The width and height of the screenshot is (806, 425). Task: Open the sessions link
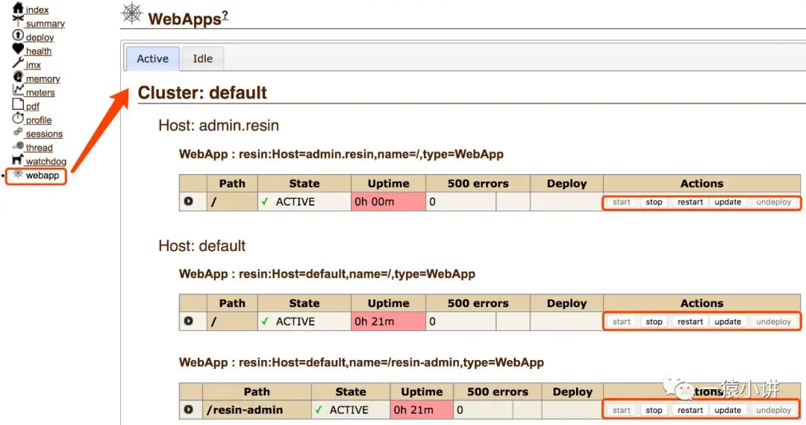tap(44, 134)
